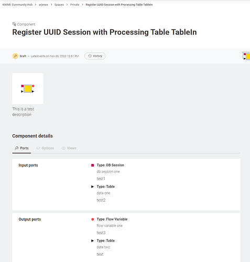
Task: Click the eye icon on the Views tab
Action: 63,148
